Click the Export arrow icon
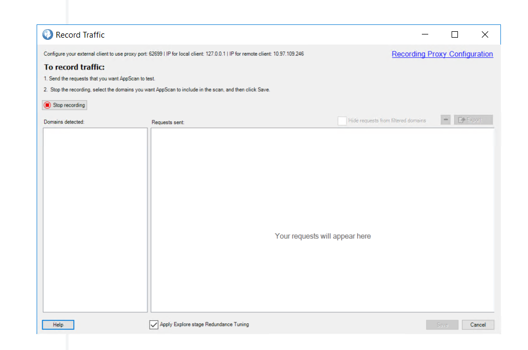The image size is (528, 350). (x=462, y=120)
